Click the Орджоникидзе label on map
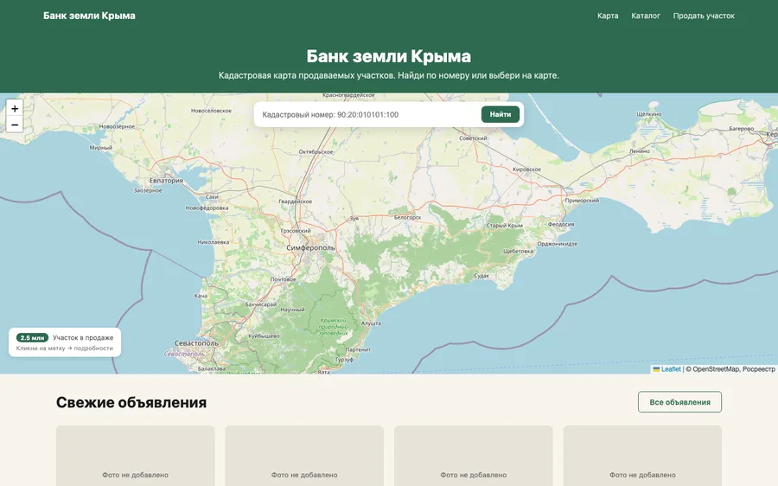This screenshot has height=486, width=778. pos(558,244)
